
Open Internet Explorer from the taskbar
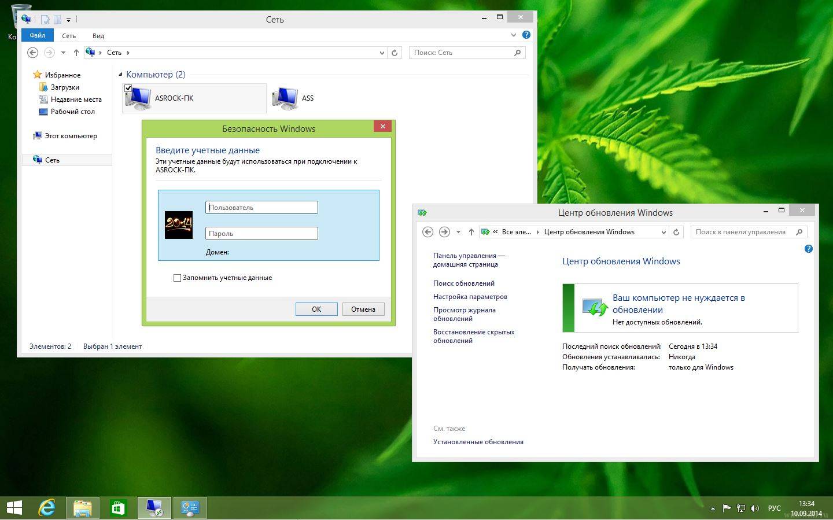[x=47, y=508]
